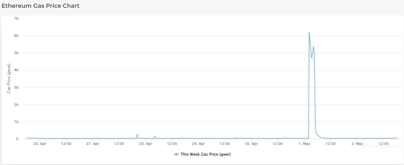Image resolution: width=404 pixels, height=165 pixels.
Task: Click the 6k y-axis label
Action: pos(17,36)
